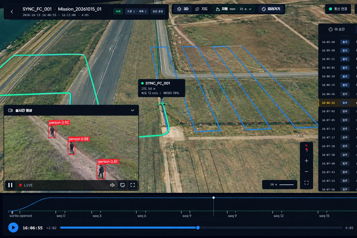Go back using the left arrow
Viewport: 357px width, 238px height.
point(12,12)
